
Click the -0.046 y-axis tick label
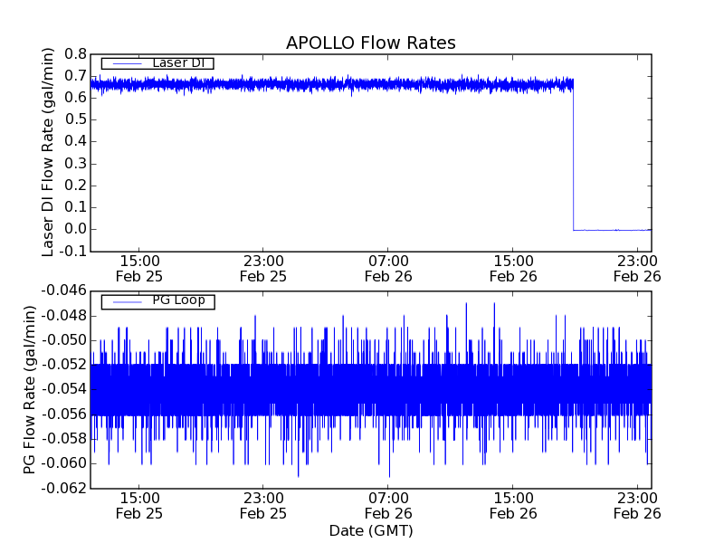coord(63,291)
